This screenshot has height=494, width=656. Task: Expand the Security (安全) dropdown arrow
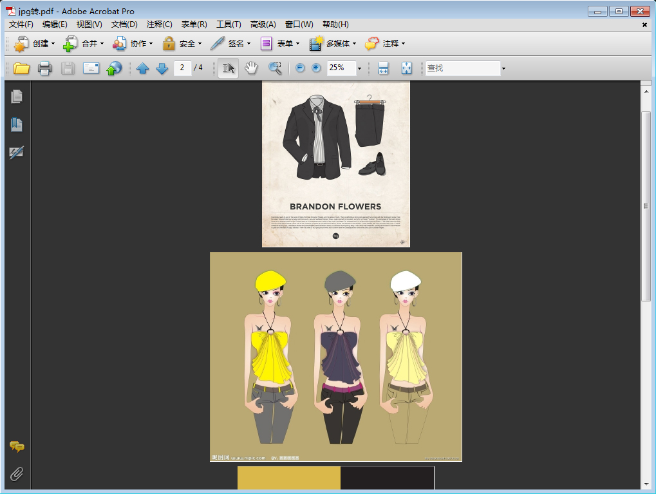(x=200, y=44)
